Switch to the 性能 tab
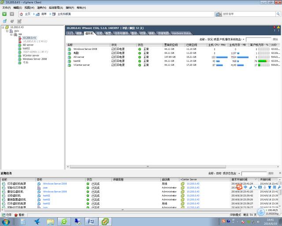 (x=100, y=34)
